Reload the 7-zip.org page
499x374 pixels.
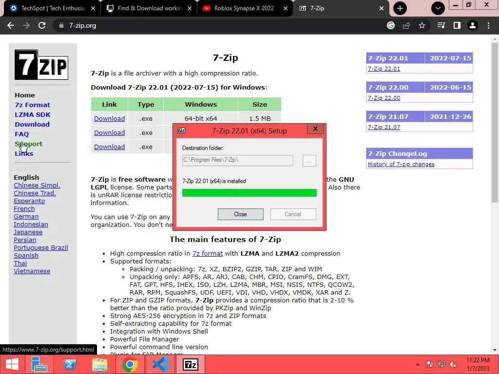pyautogui.click(x=42, y=25)
